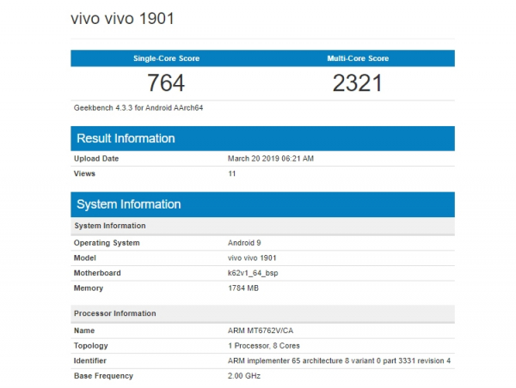The image size is (516, 388).
Task: Select the March 20 2019 upload date value
Action: tap(270, 159)
